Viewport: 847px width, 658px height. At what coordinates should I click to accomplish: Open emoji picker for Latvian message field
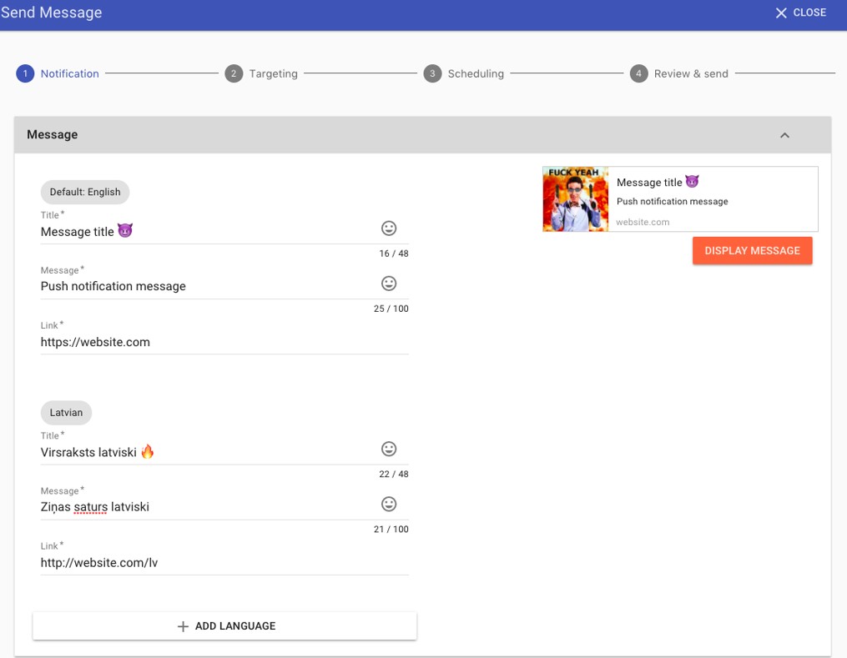coord(389,505)
